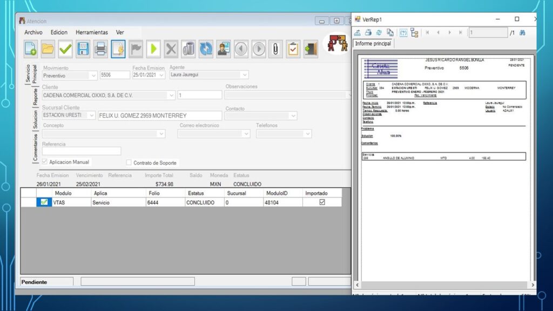Click the new document toolbar icon
553x311 pixels.
click(30, 49)
